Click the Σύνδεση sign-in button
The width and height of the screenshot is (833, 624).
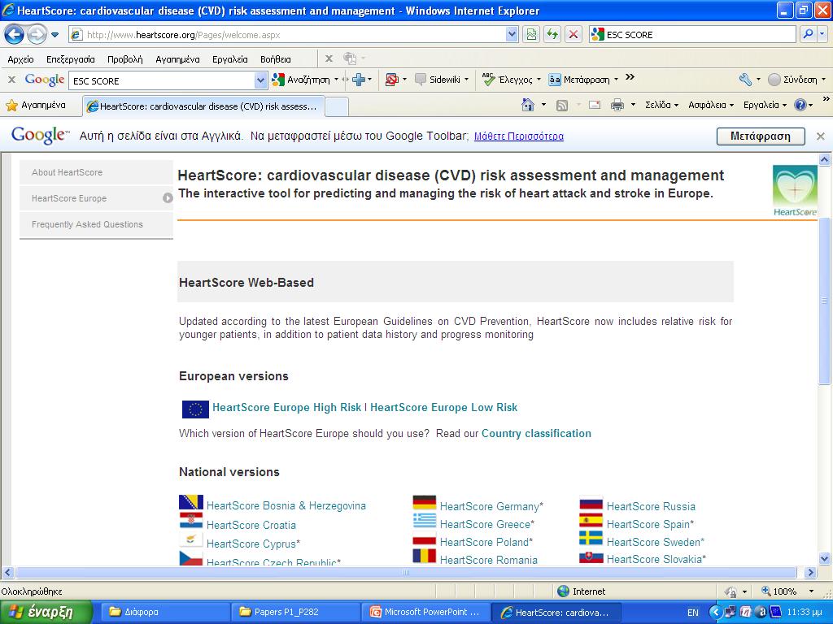point(796,80)
